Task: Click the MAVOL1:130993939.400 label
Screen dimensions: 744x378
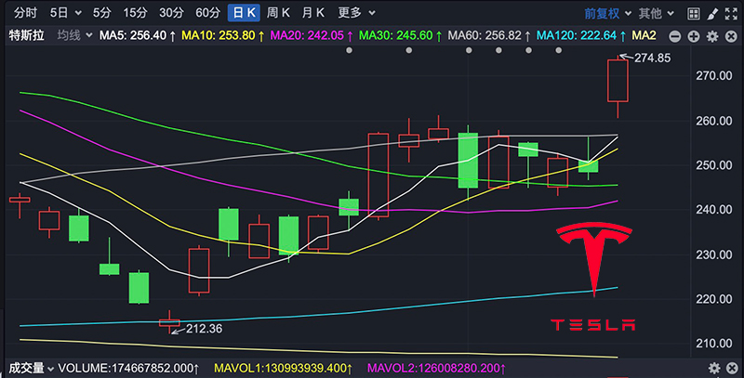Action: 284,368
